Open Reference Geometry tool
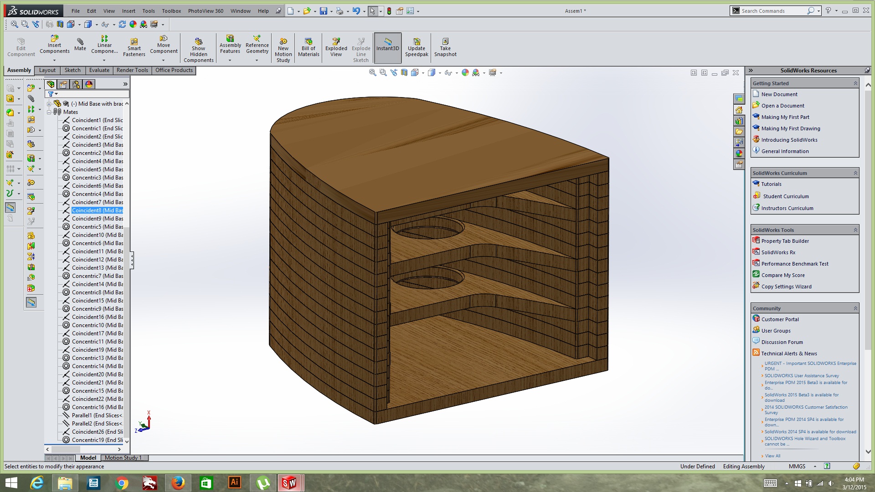 [257, 45]
